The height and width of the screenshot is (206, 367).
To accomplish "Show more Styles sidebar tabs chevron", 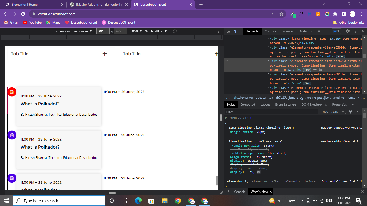I will pyautogui.click(x=353, y=105).
